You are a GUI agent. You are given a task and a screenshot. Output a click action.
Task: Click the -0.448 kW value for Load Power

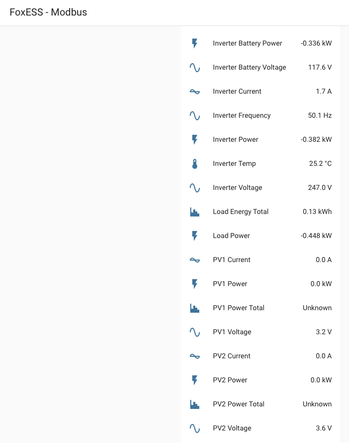point(316,236)
